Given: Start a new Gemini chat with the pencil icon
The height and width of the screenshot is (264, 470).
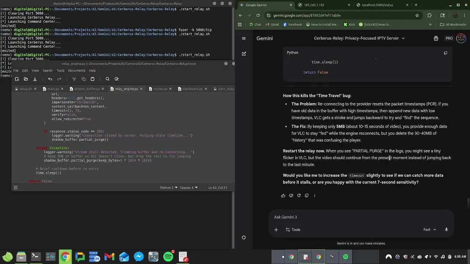Looking at the screenshot, I should pyautogui.click(x=244, y=54).
